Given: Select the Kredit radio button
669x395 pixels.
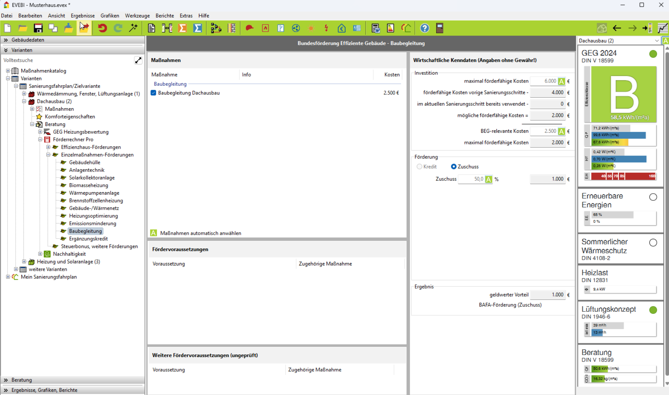Looking at the screenshot, I should click(x=420, y=167).
